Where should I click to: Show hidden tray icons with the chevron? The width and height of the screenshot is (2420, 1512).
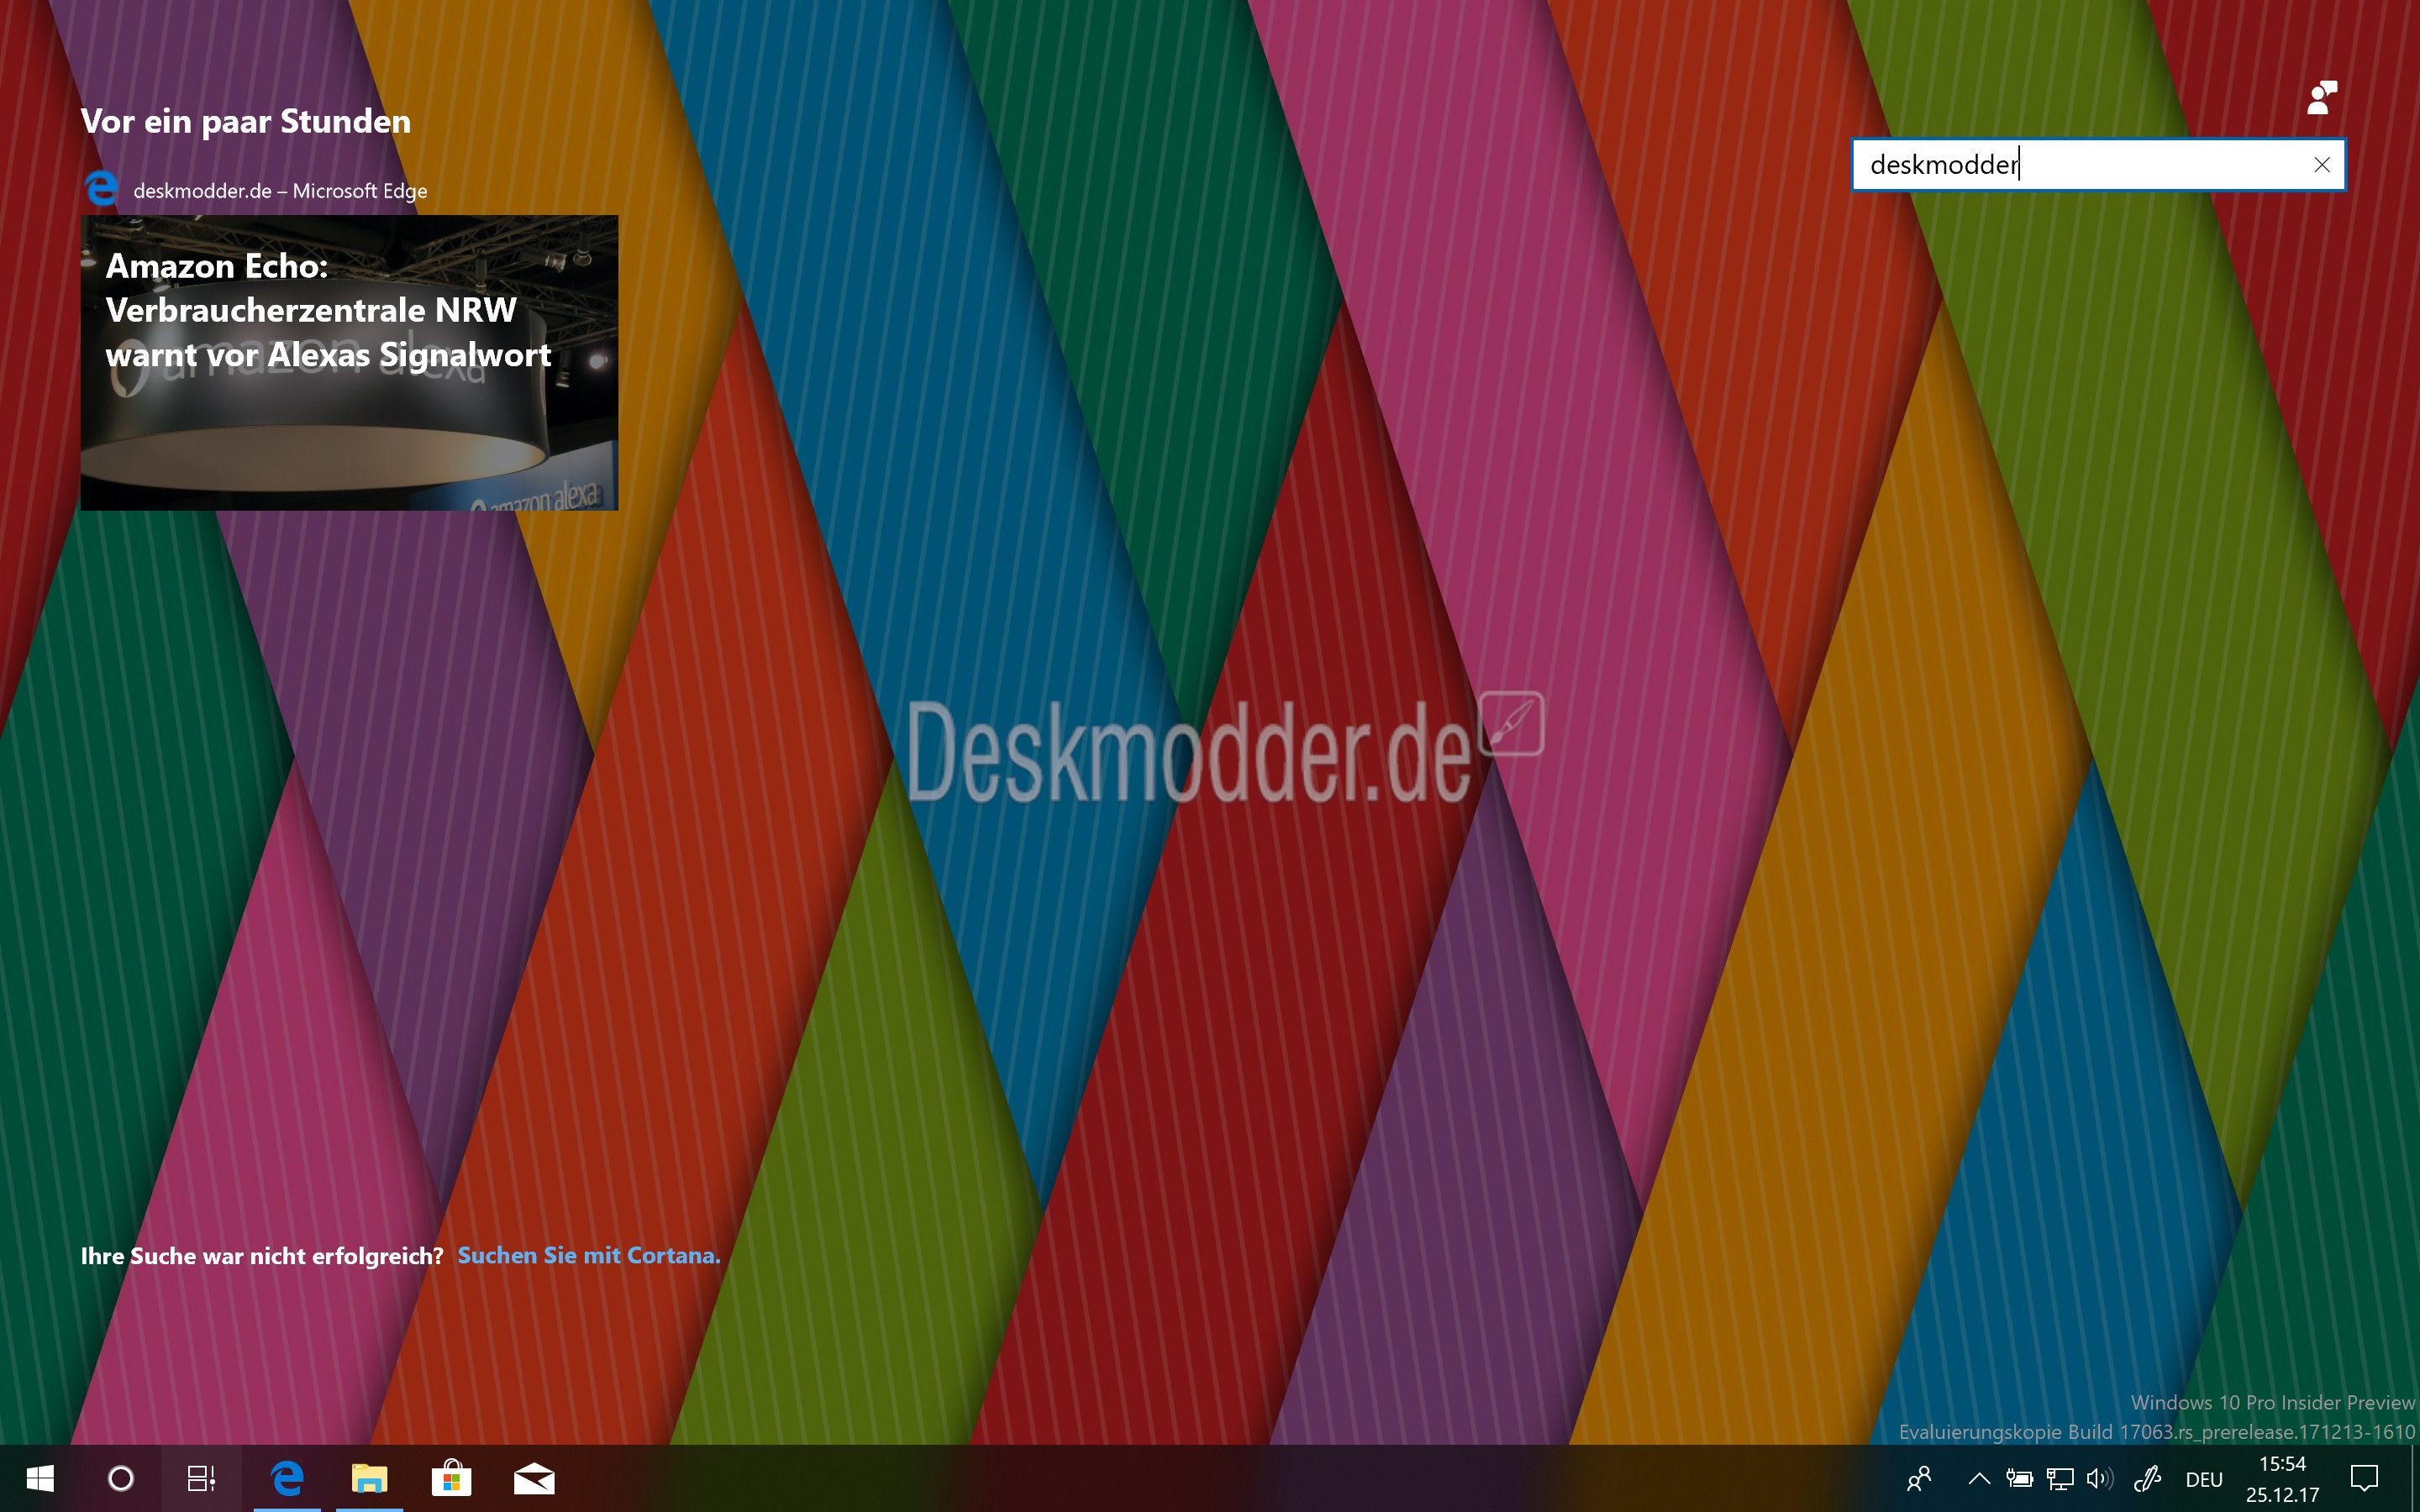pos(1978,1479)
